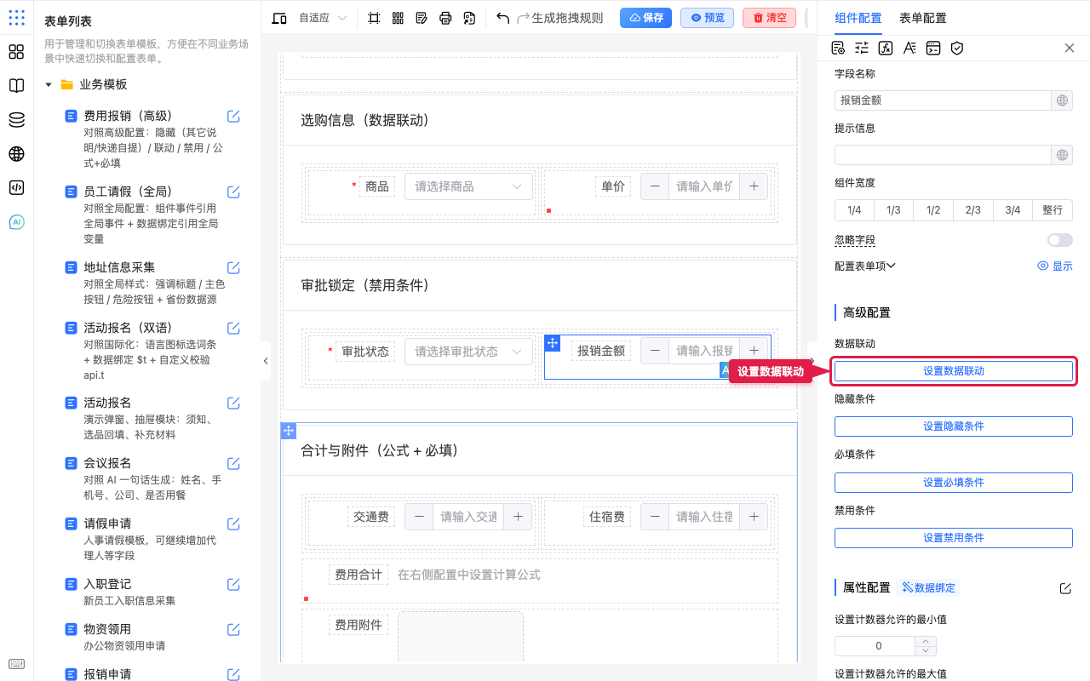Select 2/3 component width
Screen dimensions: 1090x681
point(973,210)
